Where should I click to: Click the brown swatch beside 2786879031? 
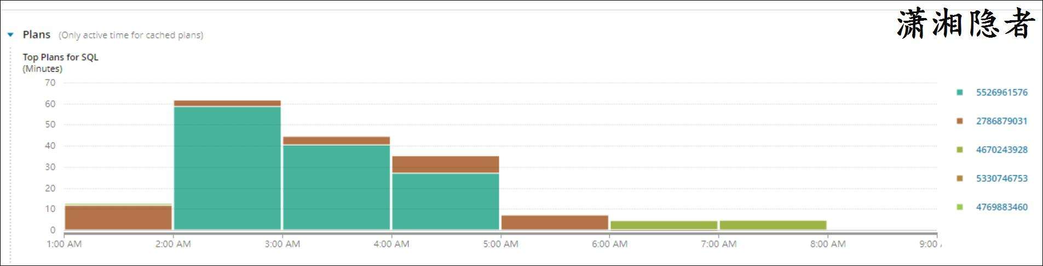click(x=959, y=121)
